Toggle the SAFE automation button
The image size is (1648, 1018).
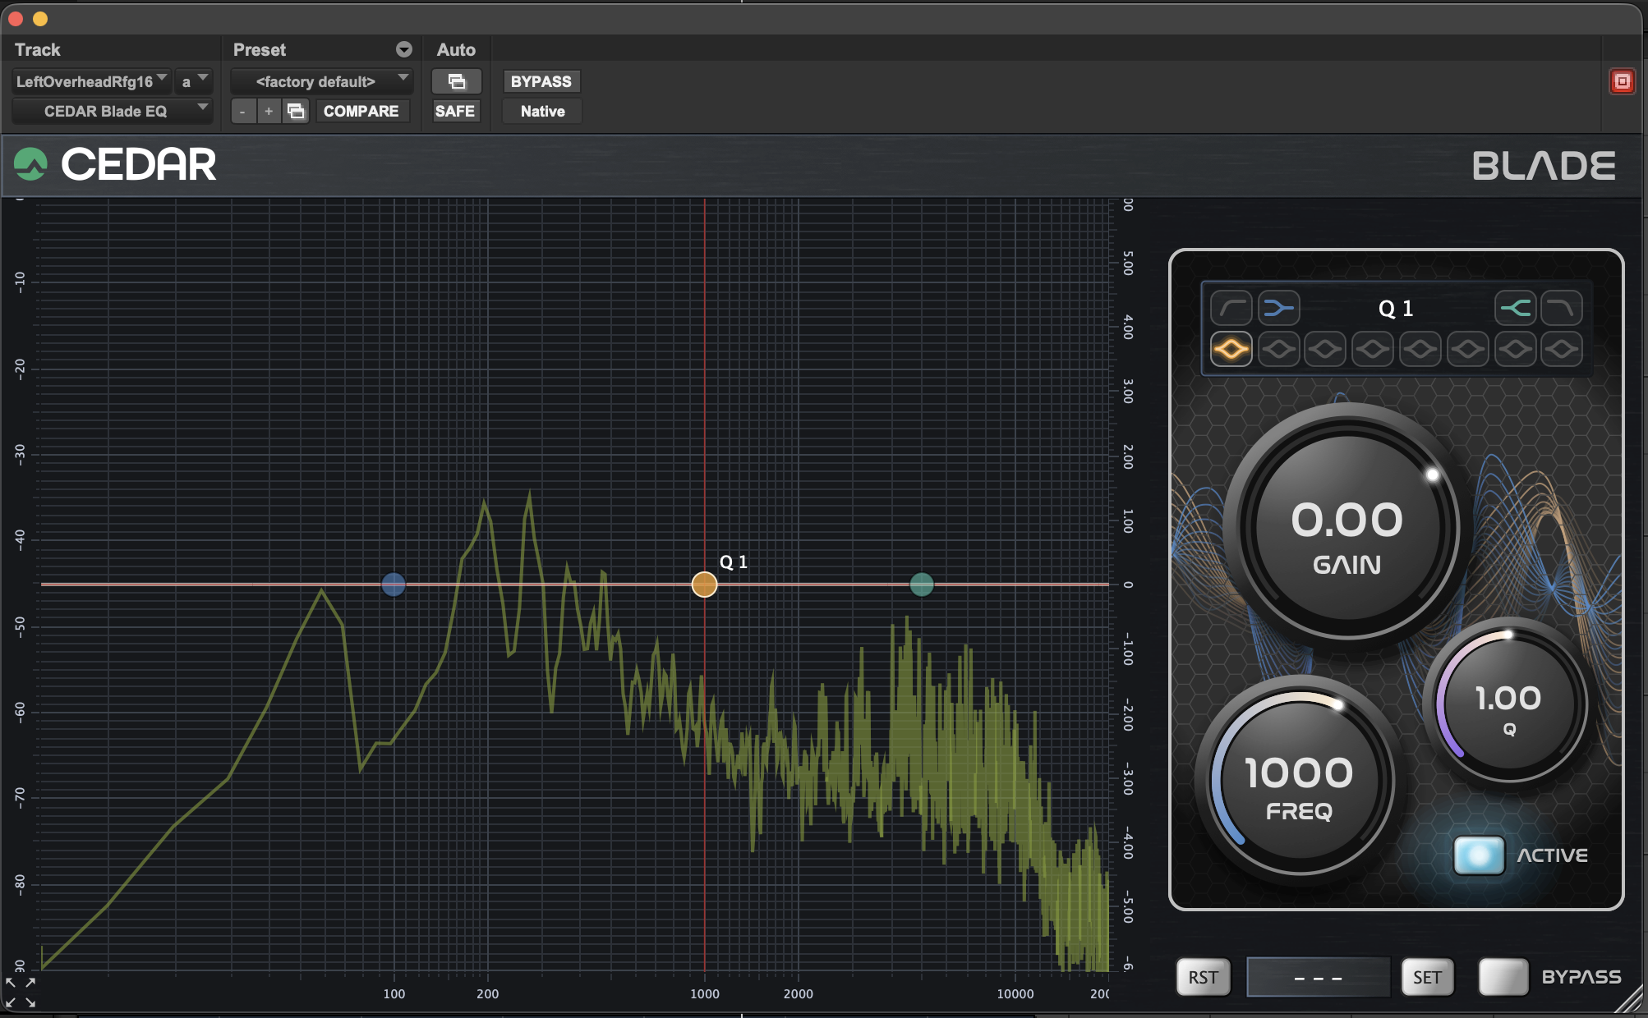point(455,111)
